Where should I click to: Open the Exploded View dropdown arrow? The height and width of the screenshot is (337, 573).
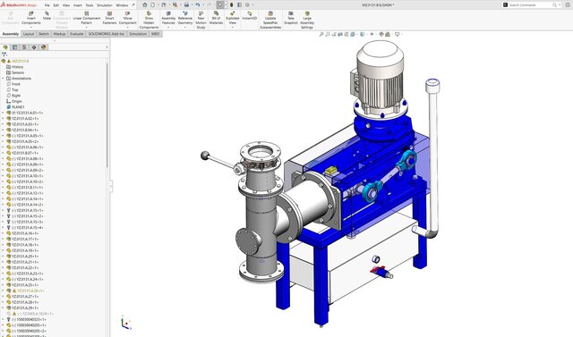233,28
